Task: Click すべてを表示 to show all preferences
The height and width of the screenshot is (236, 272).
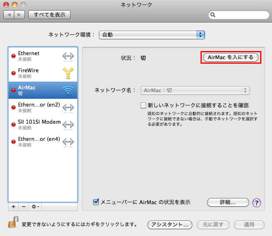Action: [49, 15]
